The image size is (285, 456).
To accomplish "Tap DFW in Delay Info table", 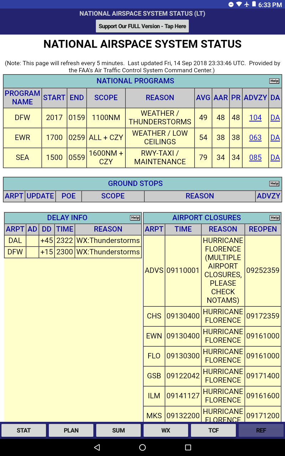I will pyautogui.click(x=15, y=252).
